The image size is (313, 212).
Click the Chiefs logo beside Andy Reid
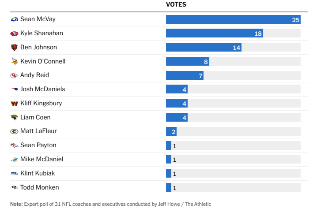pyautogui.click(x=14, y=75)
